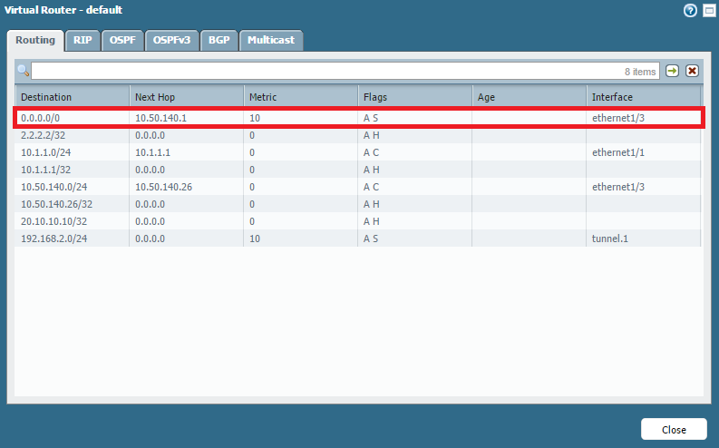Apply filter with green arrow icon
This screenshot has width=719, height=448.
tap(672, 71)
